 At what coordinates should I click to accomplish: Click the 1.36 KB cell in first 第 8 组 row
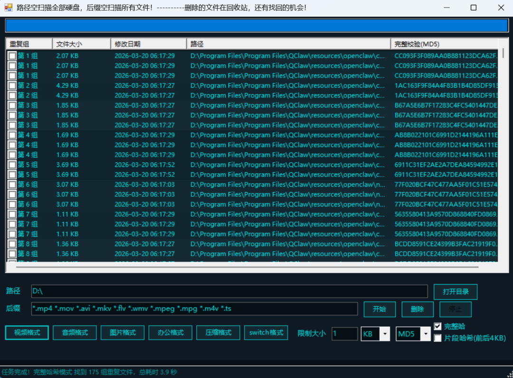[x=67, y=244]
